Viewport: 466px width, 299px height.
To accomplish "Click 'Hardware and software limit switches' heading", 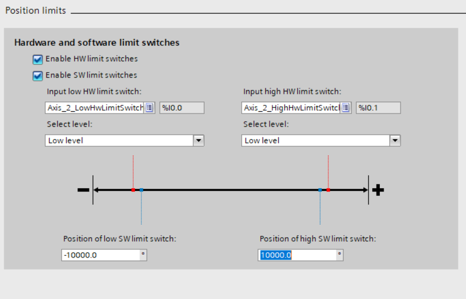I will [97, 43].
